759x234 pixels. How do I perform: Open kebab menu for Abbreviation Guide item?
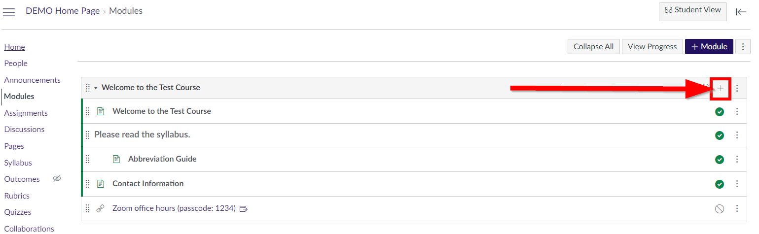(x=737, y=160)
